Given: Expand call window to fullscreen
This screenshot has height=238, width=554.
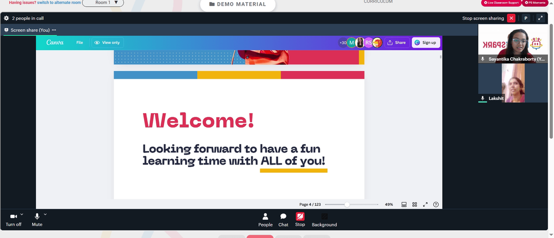Looking at the screenshot, I should [x=540, y=18].
